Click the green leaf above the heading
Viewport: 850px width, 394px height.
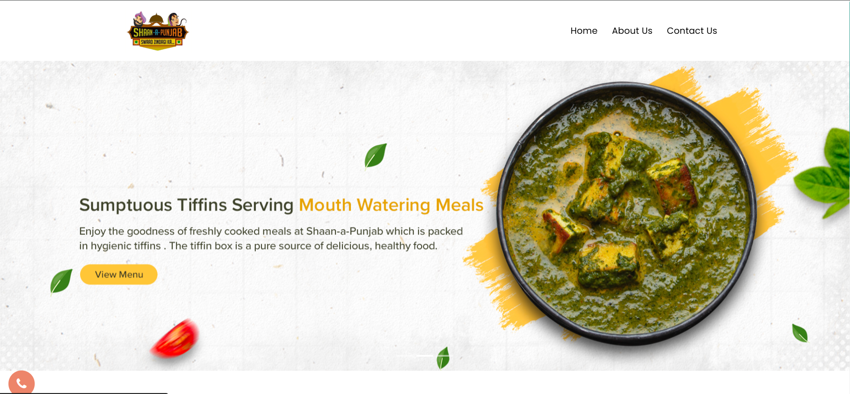pos(375,156)
